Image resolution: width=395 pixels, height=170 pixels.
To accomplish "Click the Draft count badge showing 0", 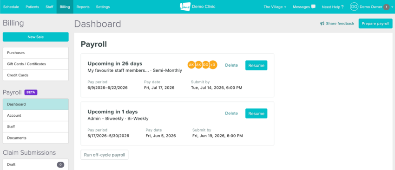I will [x=60, y=165].
